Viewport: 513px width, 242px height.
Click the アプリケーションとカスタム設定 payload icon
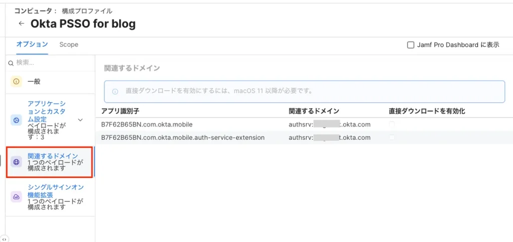[16, 120]
